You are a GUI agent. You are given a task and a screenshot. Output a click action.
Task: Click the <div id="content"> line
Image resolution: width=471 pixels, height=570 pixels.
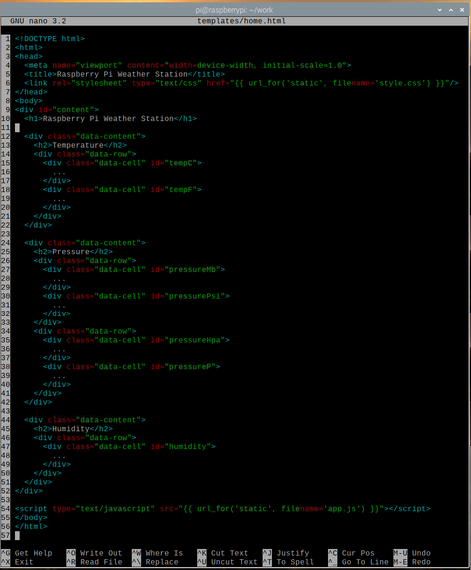pos(57,110)
